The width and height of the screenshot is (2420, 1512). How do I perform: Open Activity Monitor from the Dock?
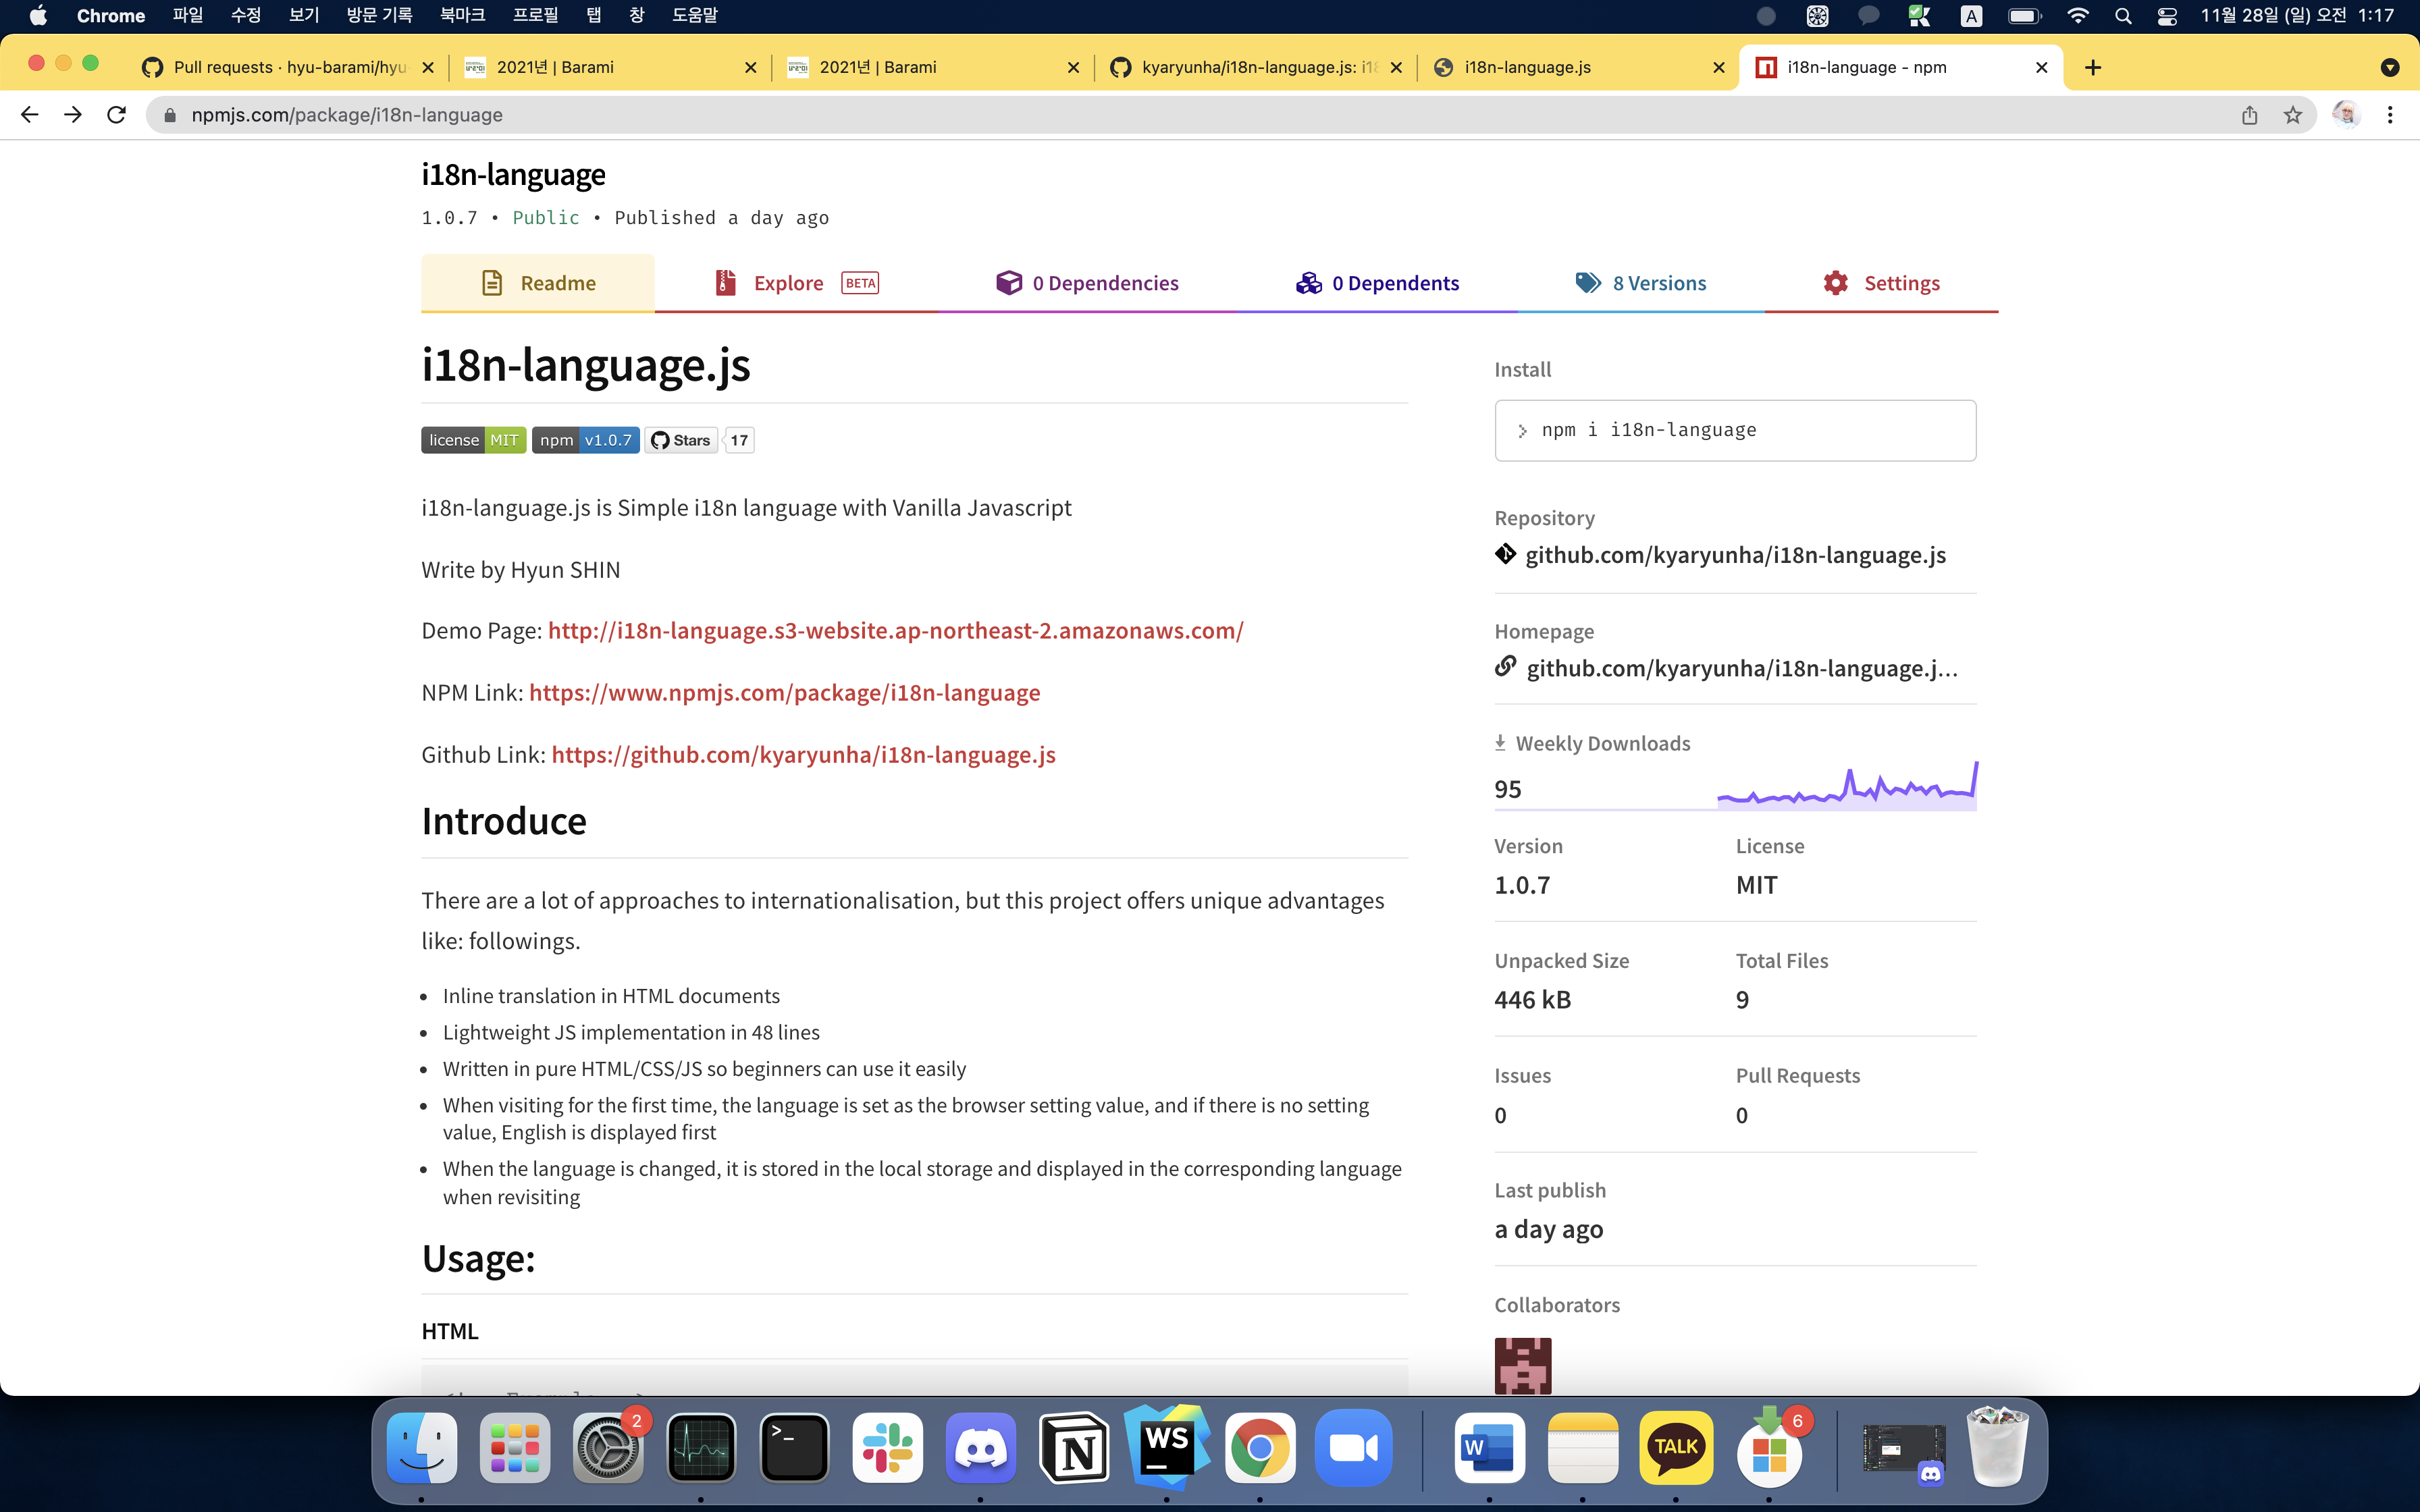701,1447
